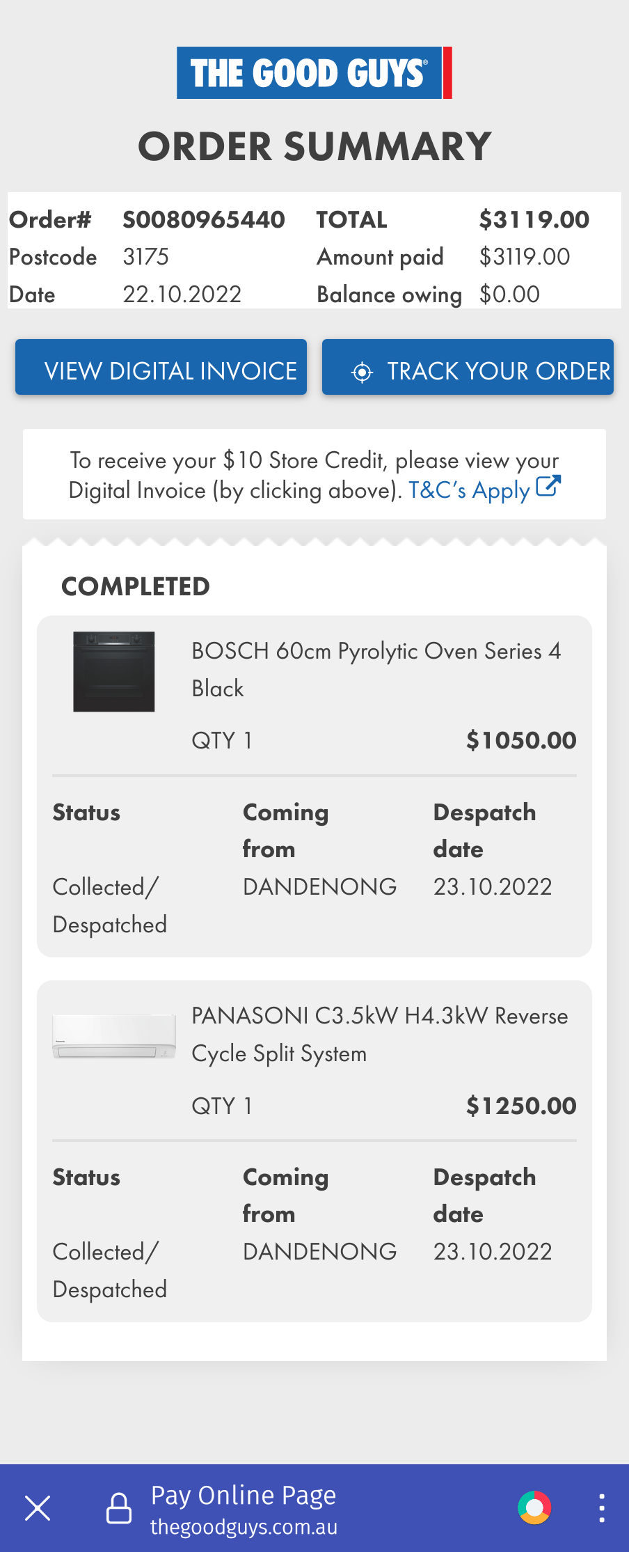Viewport: 629px width, 1552px height.
Task: Tap the Bosch oven product image
Action: [x=114, y=671]
